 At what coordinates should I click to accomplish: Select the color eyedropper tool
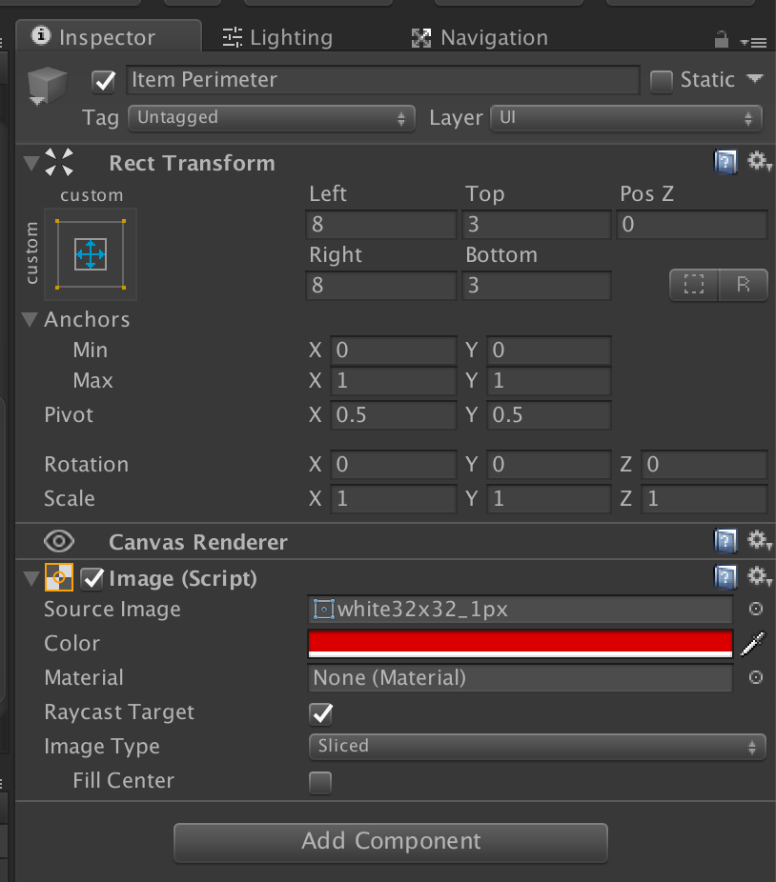[x=753, y=643]
